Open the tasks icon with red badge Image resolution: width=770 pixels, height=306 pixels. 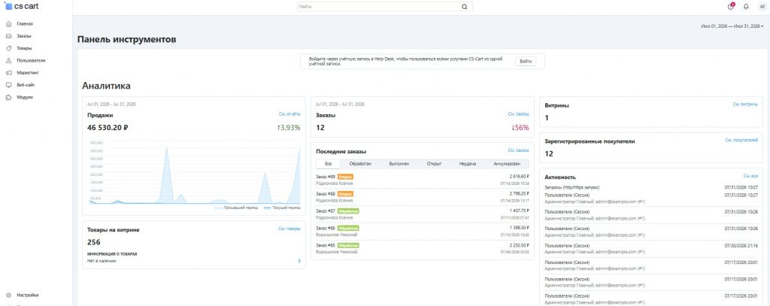731,6
